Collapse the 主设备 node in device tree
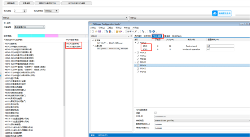The width and height of the screenshot is (250, 137). point(93,40)
